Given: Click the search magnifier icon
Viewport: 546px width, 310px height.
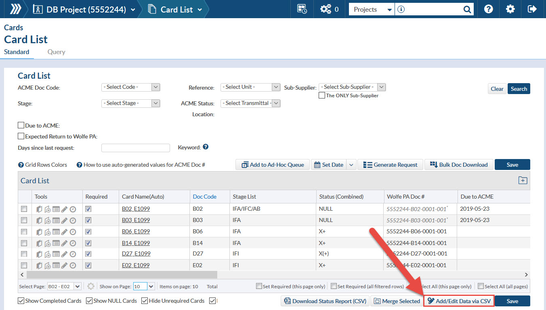Looking at the screenshot, I should coord(467,9).
